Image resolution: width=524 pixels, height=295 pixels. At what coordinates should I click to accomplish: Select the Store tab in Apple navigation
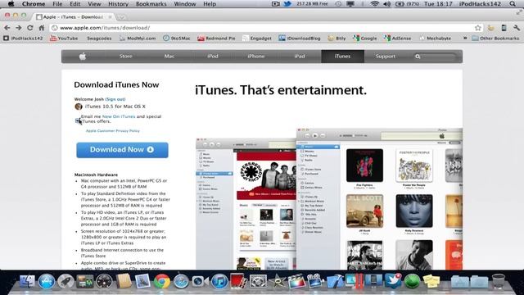(x=125, y=57)
